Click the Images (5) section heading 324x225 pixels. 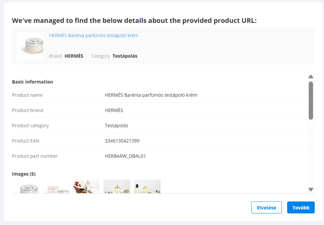point(24,174)
